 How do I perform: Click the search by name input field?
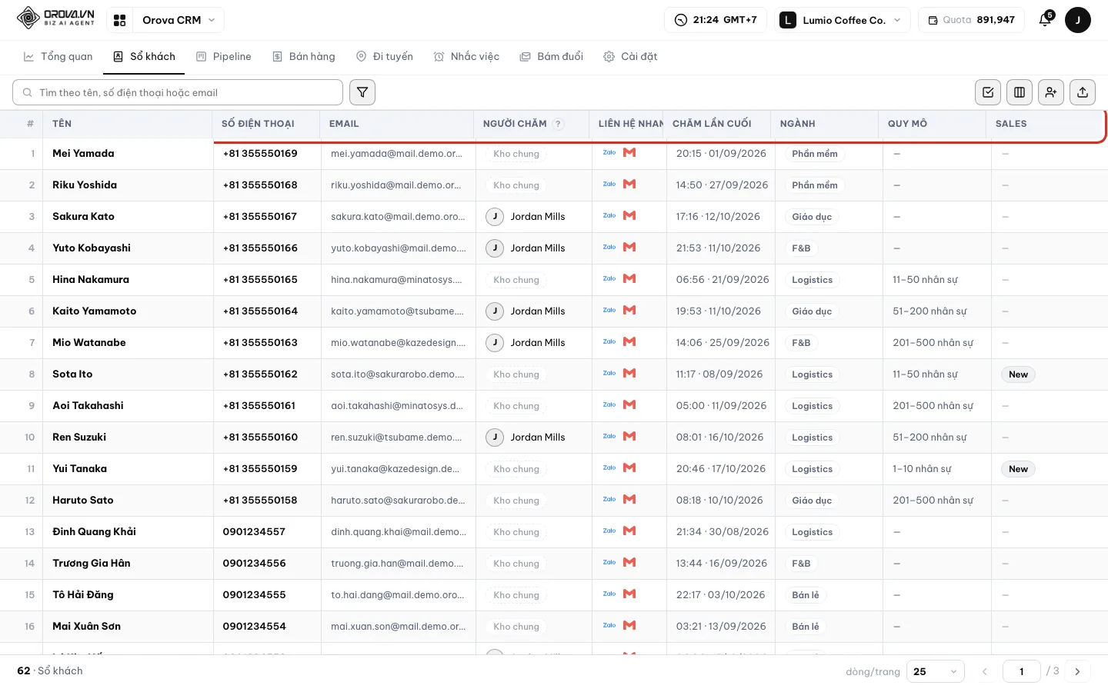click(x=178, y=92)
